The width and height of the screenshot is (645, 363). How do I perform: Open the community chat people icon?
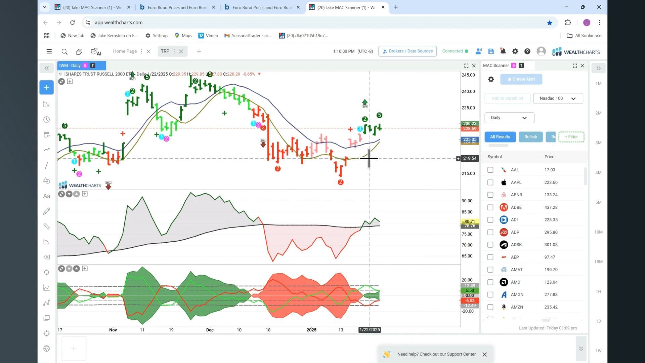pos(479,51)
